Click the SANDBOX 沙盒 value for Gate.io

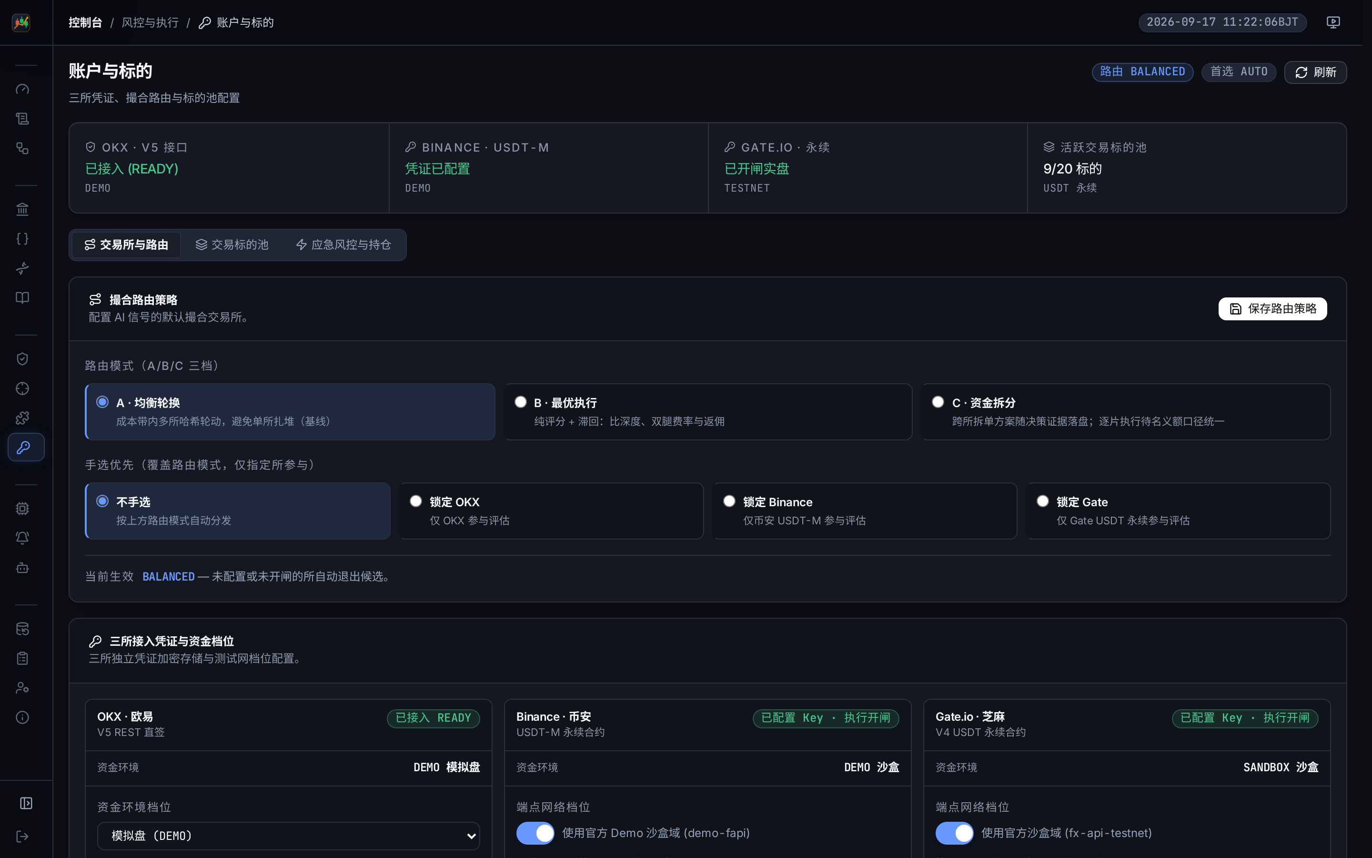tap(1281, 767)
